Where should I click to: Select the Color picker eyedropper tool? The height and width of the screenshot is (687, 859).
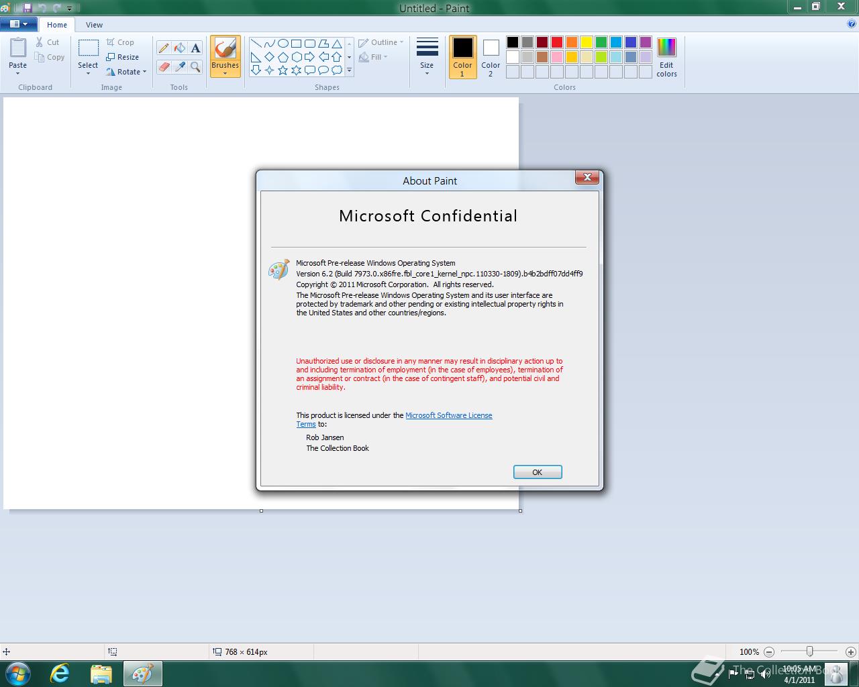pyautogui.click(x=180, y=66)
